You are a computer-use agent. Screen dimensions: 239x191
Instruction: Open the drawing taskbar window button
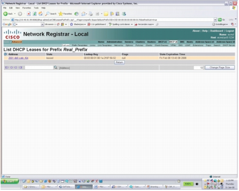154,187
